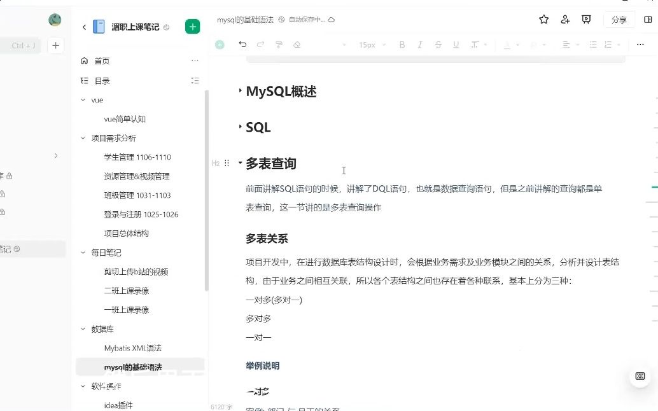Click the 分享 share button
Image resolution: width=658 pixels, height=411 pixels.
point(619,20)
